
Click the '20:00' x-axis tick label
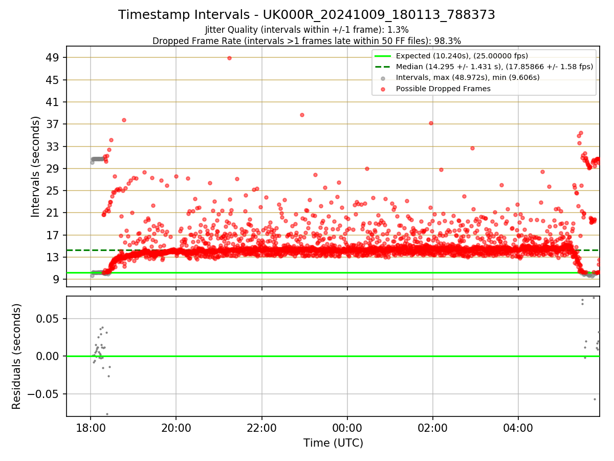pyautogui.click(x=176, y=428)
